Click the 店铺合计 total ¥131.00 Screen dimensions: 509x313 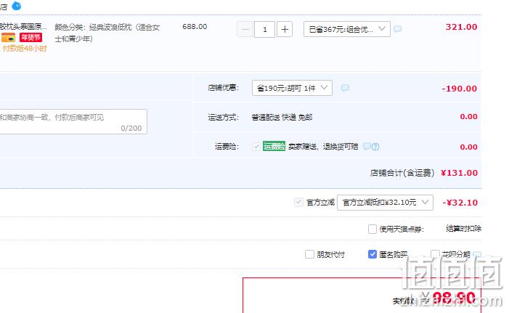point(459,173)
